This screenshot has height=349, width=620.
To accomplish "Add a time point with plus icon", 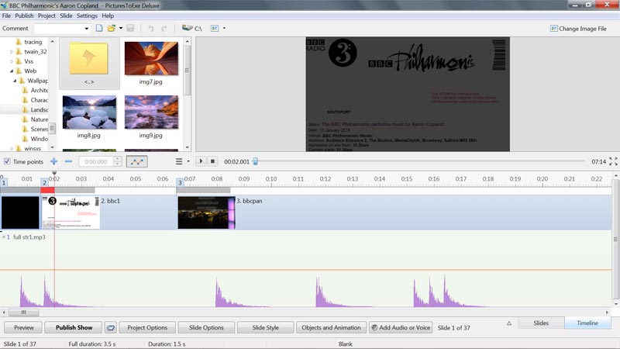I will (x=53, y=161).
